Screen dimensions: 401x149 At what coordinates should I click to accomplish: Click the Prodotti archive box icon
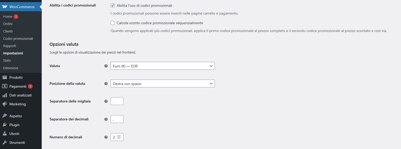pos(5,77)
